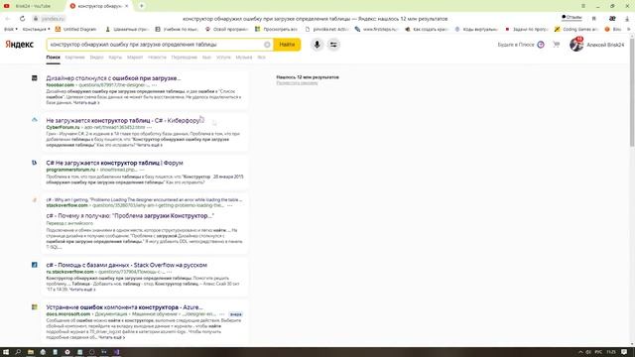Image resolution: width=635 pixels, height=357 pixels.
Task: Select the Карты search tab
Action: (115, 58)
